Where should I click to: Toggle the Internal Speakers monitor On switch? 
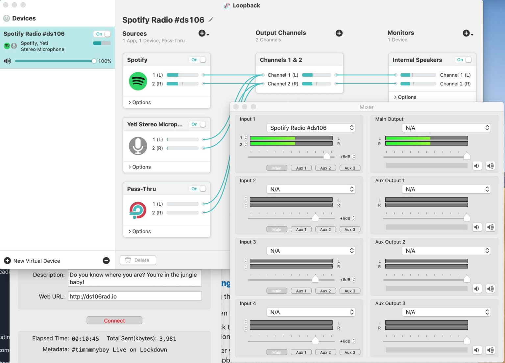tap(463, 60)
